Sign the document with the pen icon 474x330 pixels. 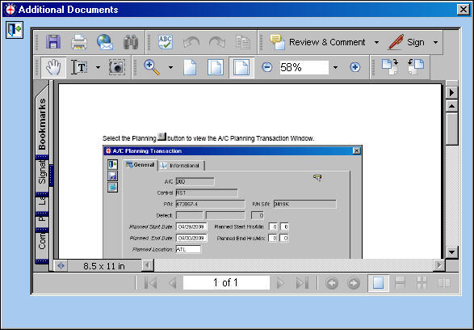[x=405, y=42]
